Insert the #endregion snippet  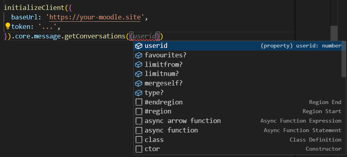238,102
